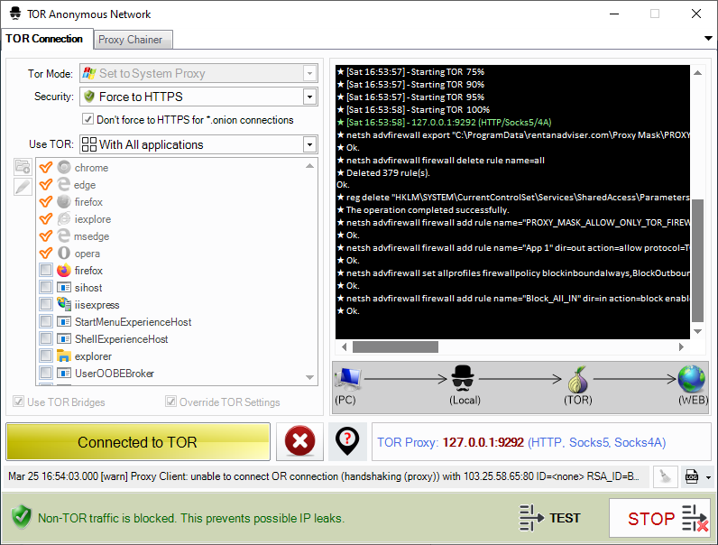718x545 pixels.
Task: Click the log scroll up arrow
Action: pos(697,72)
